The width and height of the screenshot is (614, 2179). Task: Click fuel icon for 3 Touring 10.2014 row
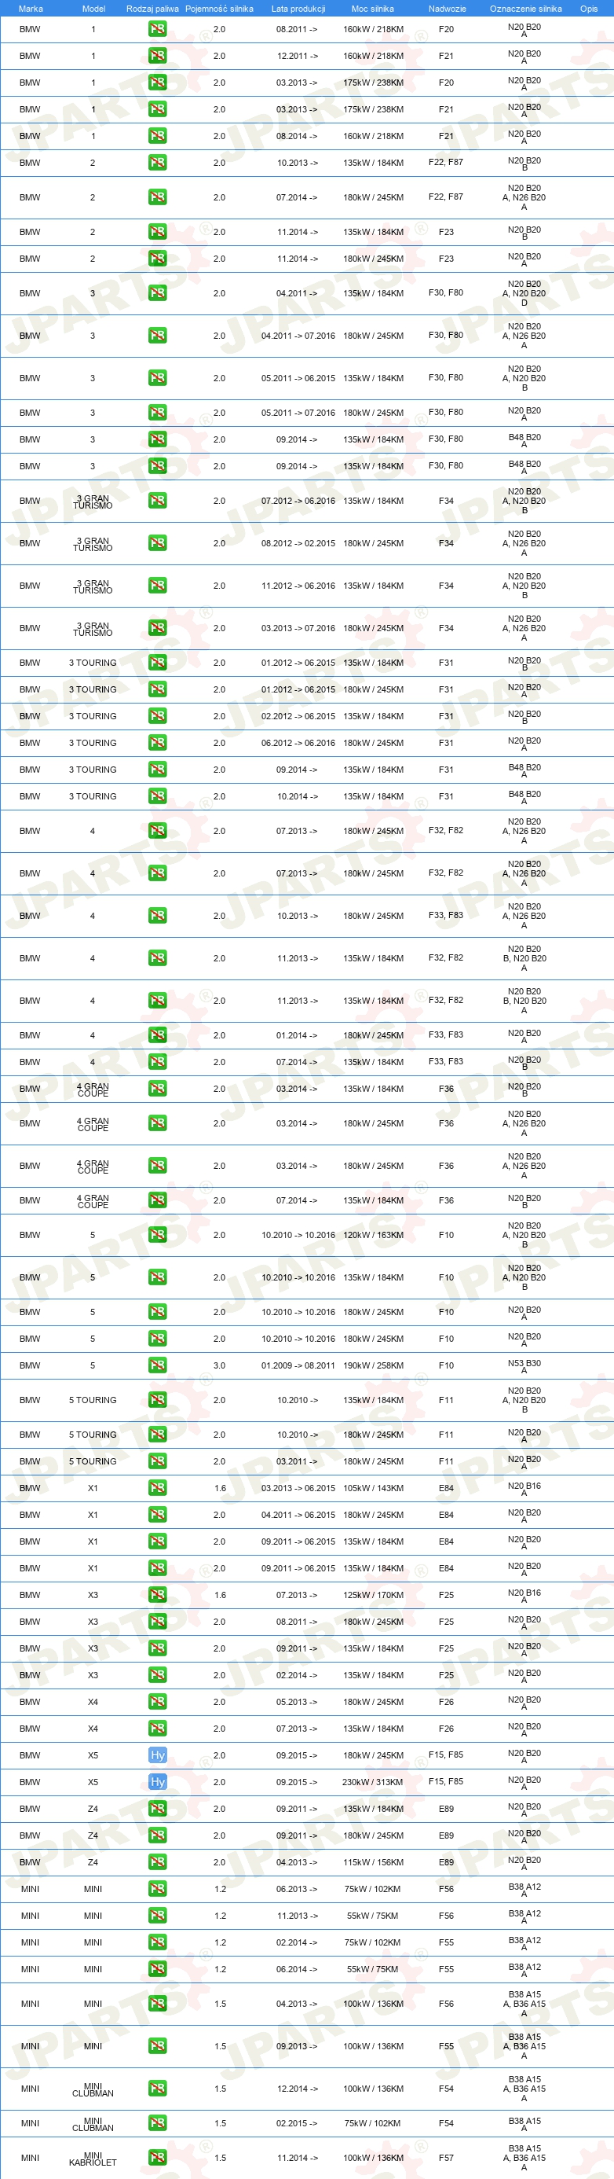coord(157,796)
